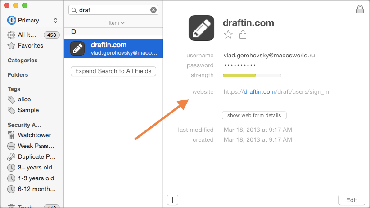The image size is (370, 208).
Task: Click the password strength bar
Action: [x=252, y=75]
